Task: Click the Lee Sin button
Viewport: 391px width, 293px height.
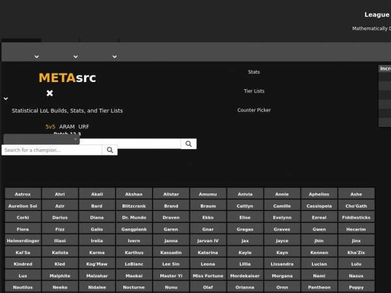Action: pos(171,264)
